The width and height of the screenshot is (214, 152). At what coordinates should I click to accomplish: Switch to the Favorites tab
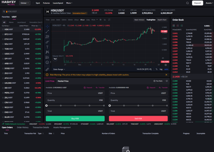click(6, 17)
